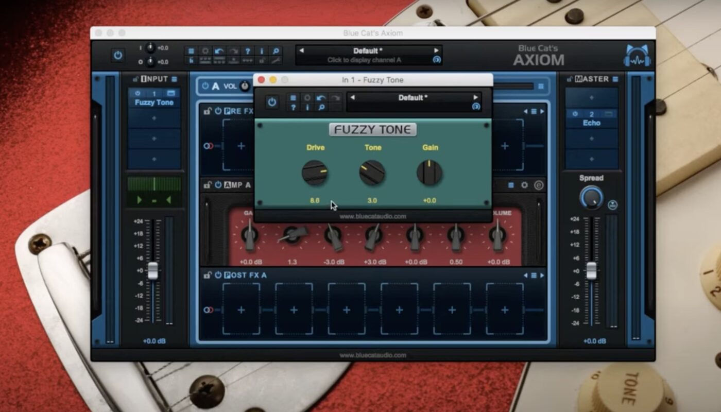Toggle the Amp A section power
721x412 pixels.
click(218, 184)
